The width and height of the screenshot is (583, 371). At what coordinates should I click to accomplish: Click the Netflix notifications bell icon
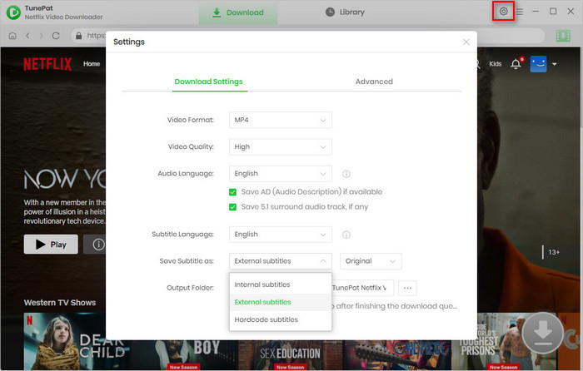pos(516,64)
